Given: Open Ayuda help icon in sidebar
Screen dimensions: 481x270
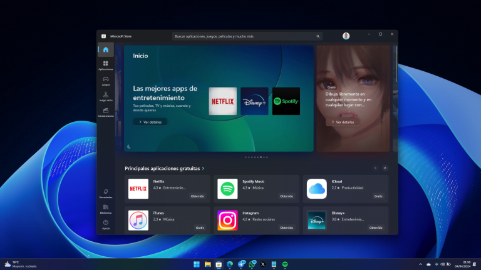Looking at the screenshot, I should [105, 225].
